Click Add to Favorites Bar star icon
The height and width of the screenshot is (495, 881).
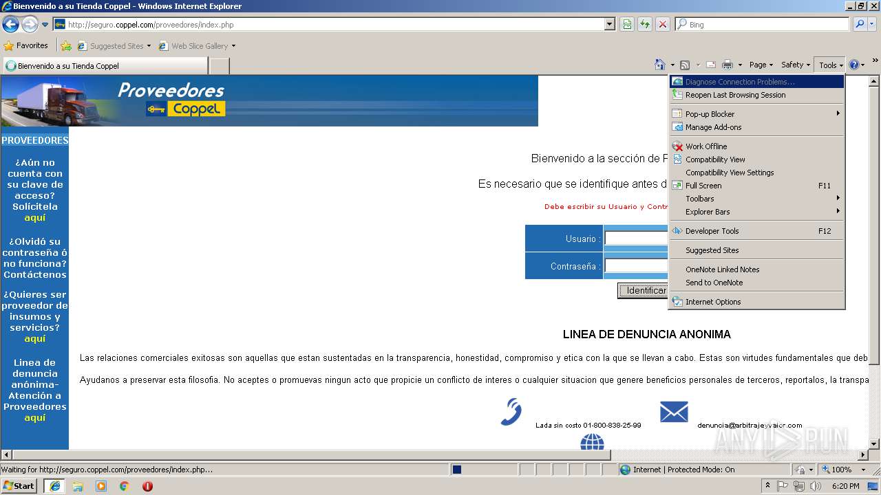(66, 46)
